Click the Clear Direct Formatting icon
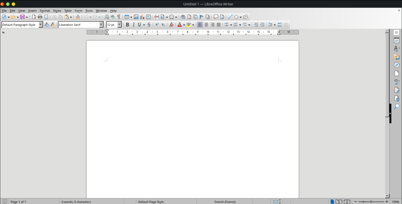 [x=171, y=25]
